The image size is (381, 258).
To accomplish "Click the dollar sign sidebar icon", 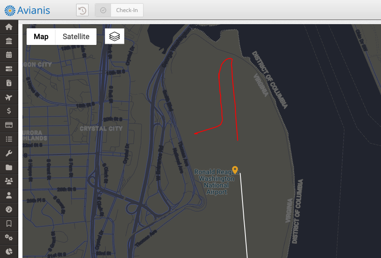I will pyautogui.click(x=9, y=111).
